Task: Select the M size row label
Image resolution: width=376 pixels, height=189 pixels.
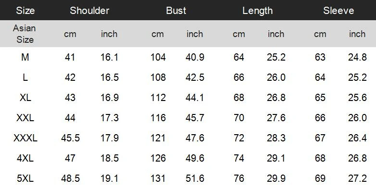Action: click(x=25, y=57)
